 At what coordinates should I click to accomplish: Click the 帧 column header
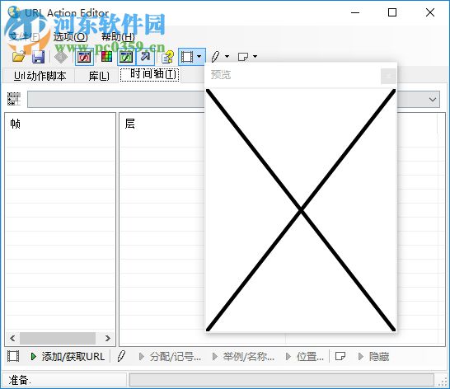[15, 124]
